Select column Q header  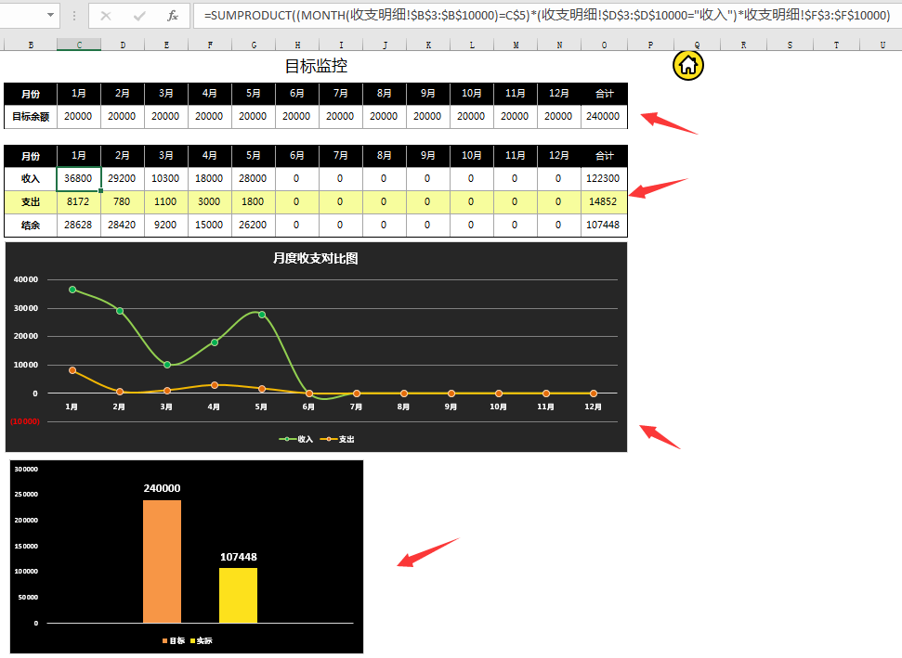[x=697, y=45]
